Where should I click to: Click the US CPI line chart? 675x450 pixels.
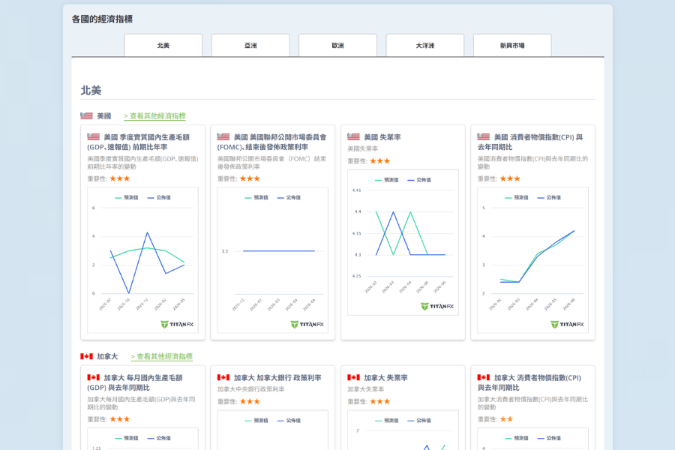click(533, 259)
